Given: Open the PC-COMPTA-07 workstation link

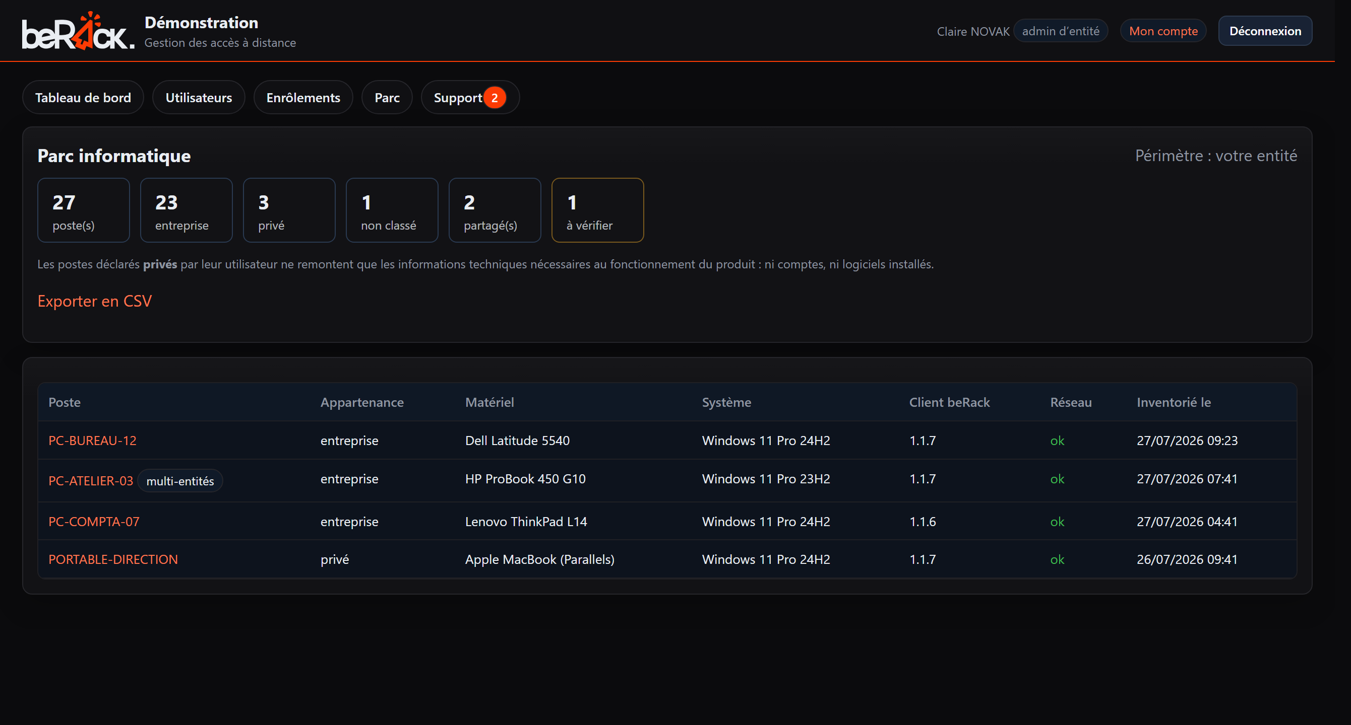Looking at the screenshot, I should pyautogui.click(x=94, y=522).
